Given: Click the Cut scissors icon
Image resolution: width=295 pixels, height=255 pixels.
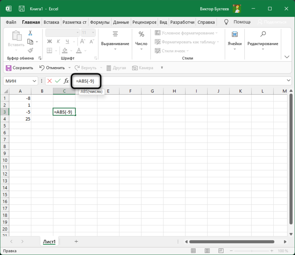Looking at the screenshot, I should (30, 33).
